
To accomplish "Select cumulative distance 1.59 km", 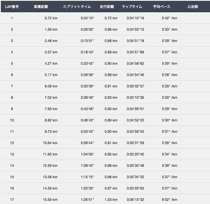I will [51, 29].
